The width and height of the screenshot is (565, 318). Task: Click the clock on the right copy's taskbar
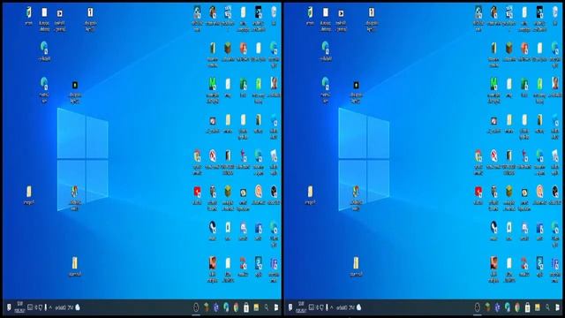301,307
